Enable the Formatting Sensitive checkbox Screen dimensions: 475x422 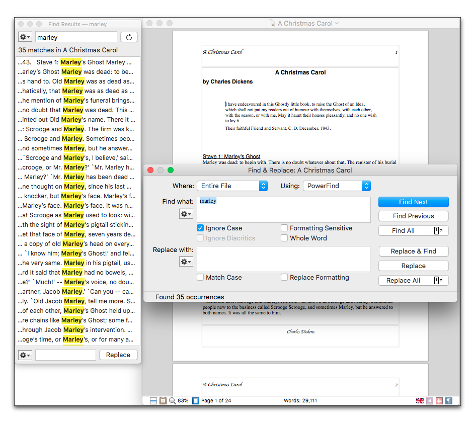[284, 228]
